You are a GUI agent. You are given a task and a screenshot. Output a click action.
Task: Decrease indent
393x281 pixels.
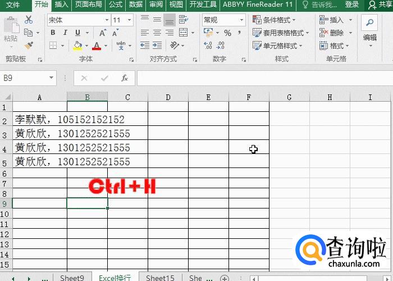145,46
